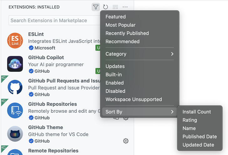Click GitHub Repositories extension icon

tap(15, 111)
